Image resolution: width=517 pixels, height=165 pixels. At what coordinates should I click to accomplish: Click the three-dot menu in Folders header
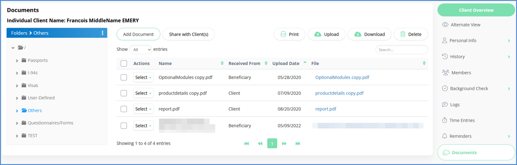point(102,33)
